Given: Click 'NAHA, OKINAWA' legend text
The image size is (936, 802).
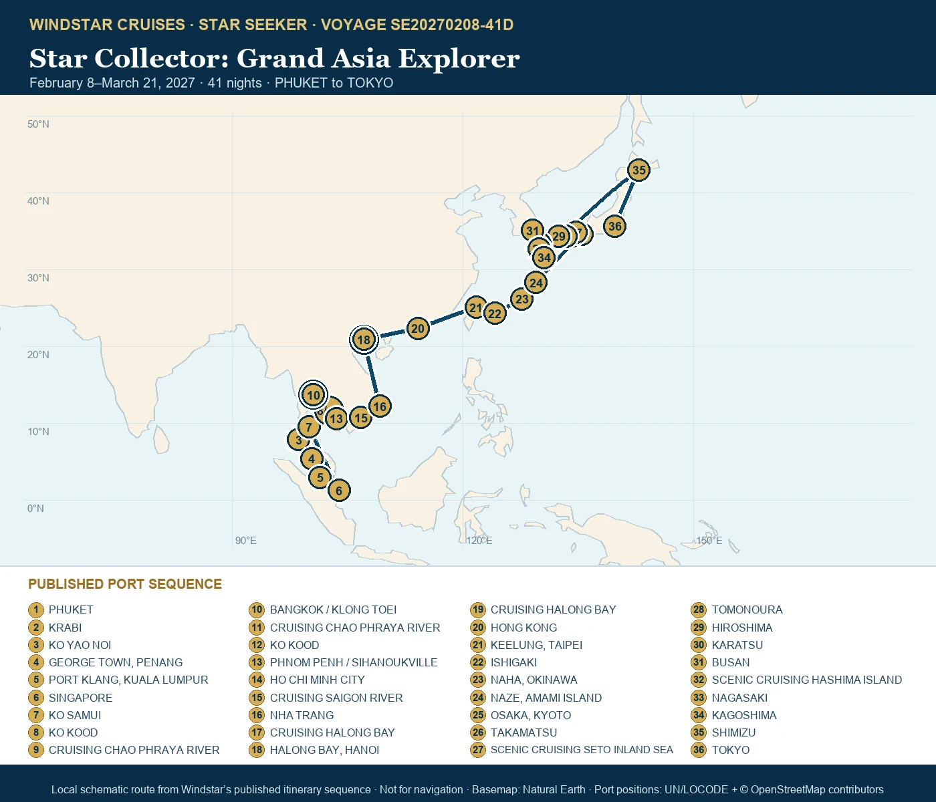Looking at the screenshot, I should click(534, 680).
